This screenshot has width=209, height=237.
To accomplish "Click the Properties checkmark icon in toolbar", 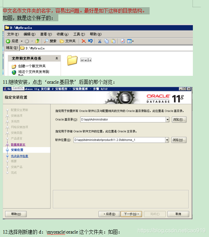I will [x=123, y=41].
